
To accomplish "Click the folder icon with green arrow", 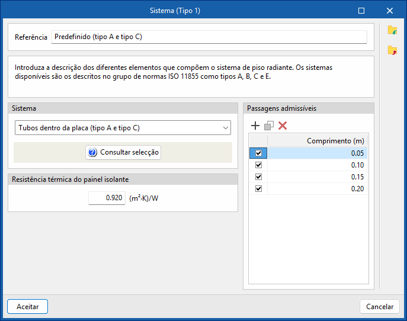I will point(392,30).
